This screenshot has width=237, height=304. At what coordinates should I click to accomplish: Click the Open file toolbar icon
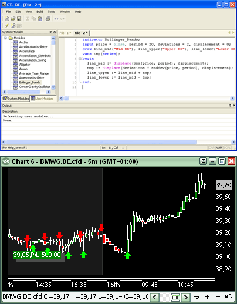point(13,19)
